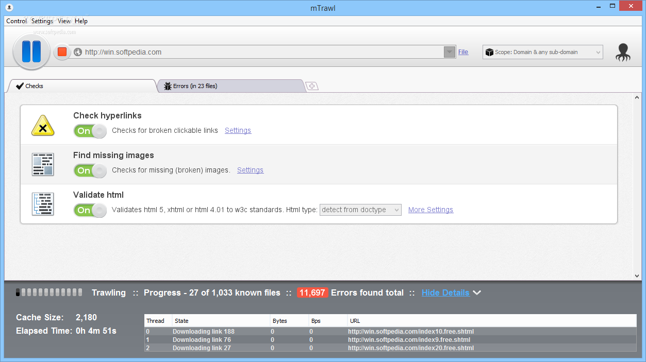
Task: Click the 'Trawling' status text
Action: (x=109, y=292)
